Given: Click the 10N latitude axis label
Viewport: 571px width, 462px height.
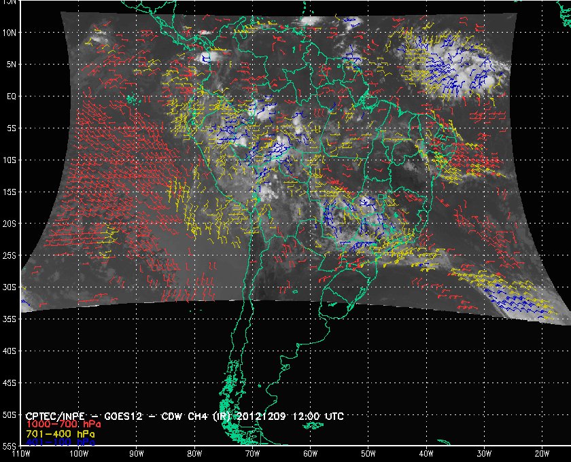Looking at the screenshot, I should click(11, 32).
